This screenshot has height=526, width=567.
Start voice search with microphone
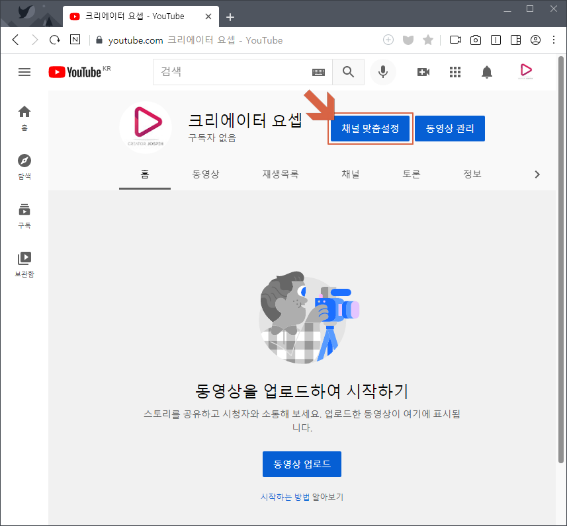[x=383, y=72]
